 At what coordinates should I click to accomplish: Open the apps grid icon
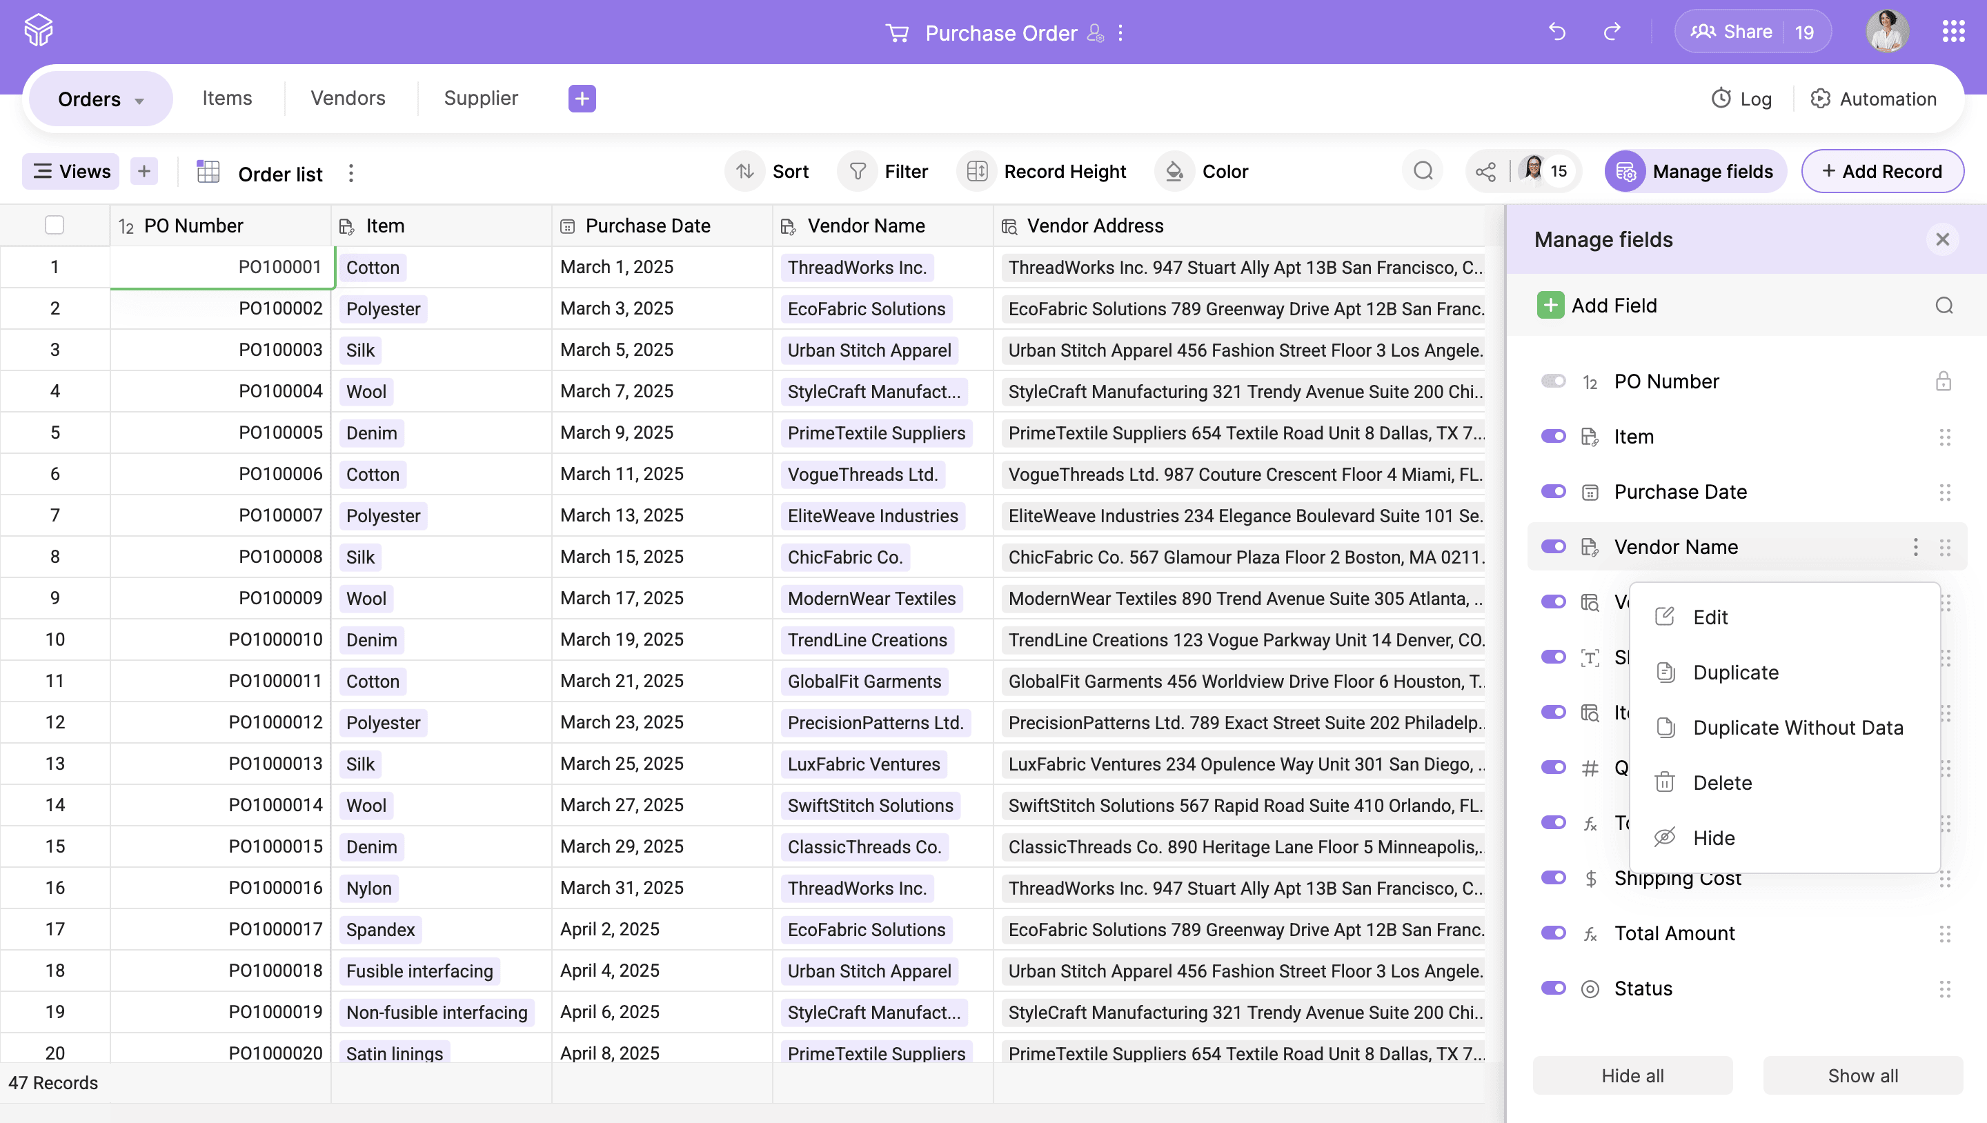(x=1953, y=32)
